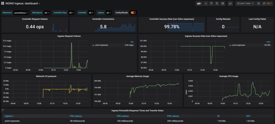Viewport: 275px width, 124px height.
Task: Click the Config Reloads panel title
Action: [x=223, y=19]
